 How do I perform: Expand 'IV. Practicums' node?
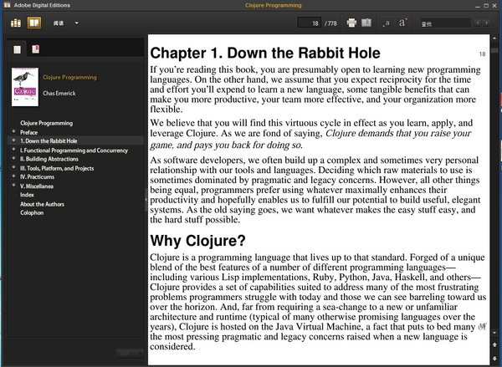pyautogui.click(x=13, y=176)
